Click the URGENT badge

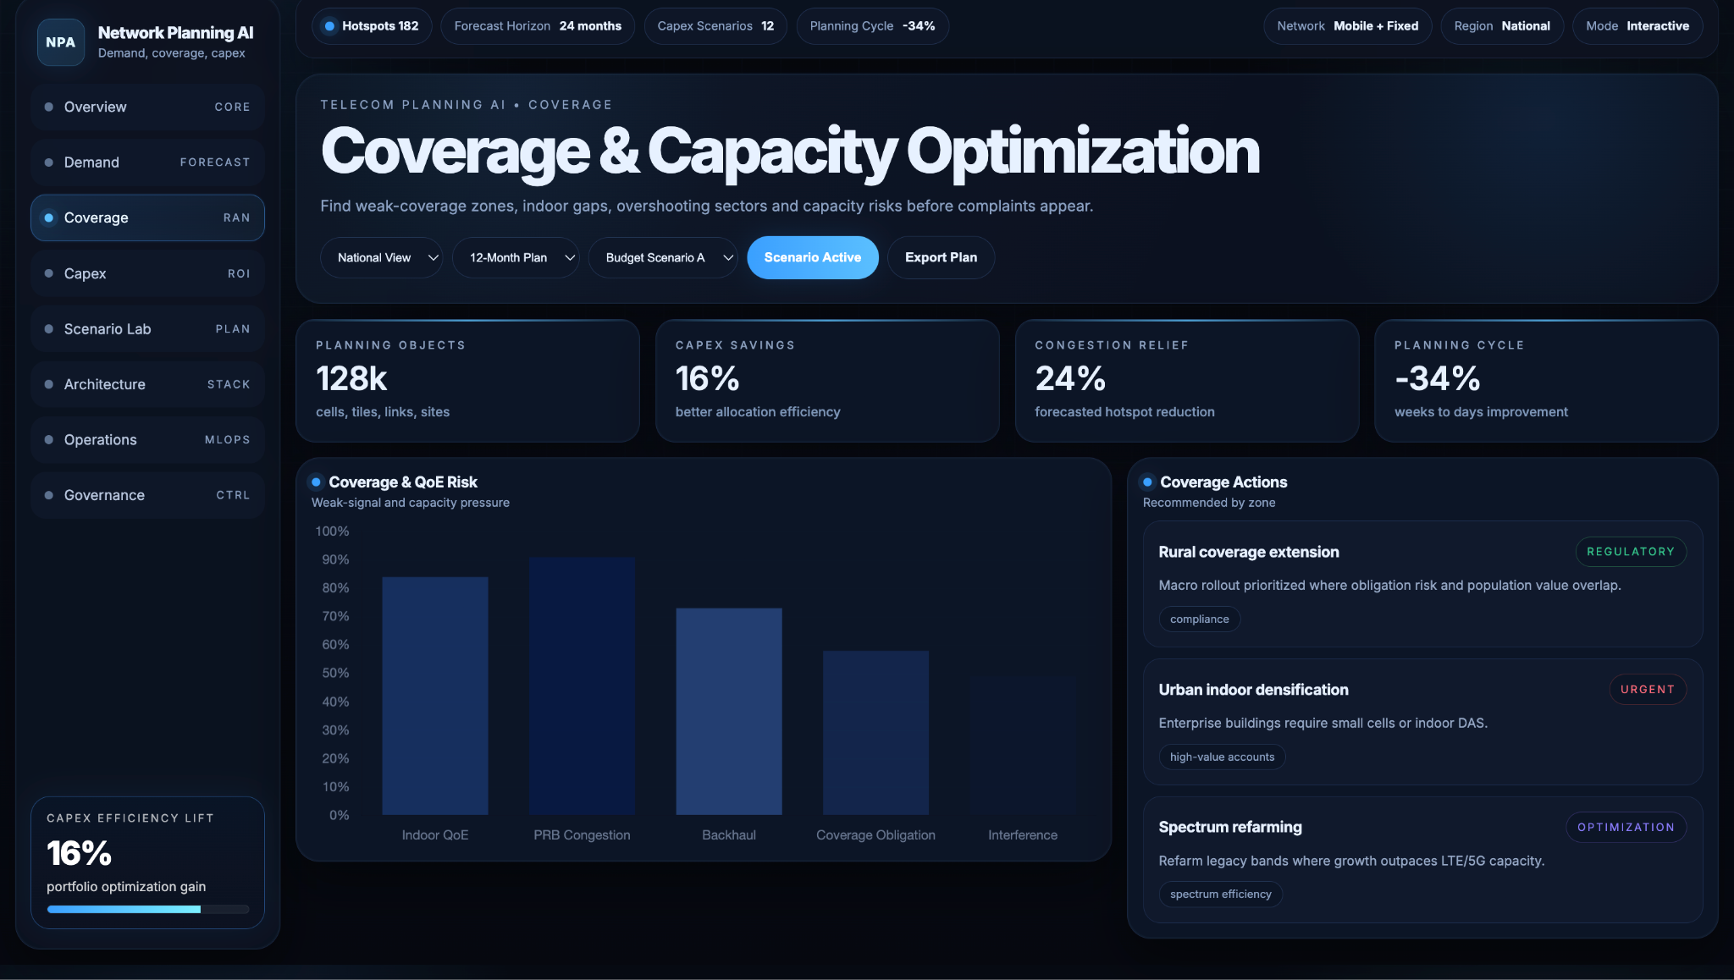(x=1647, y=690)
